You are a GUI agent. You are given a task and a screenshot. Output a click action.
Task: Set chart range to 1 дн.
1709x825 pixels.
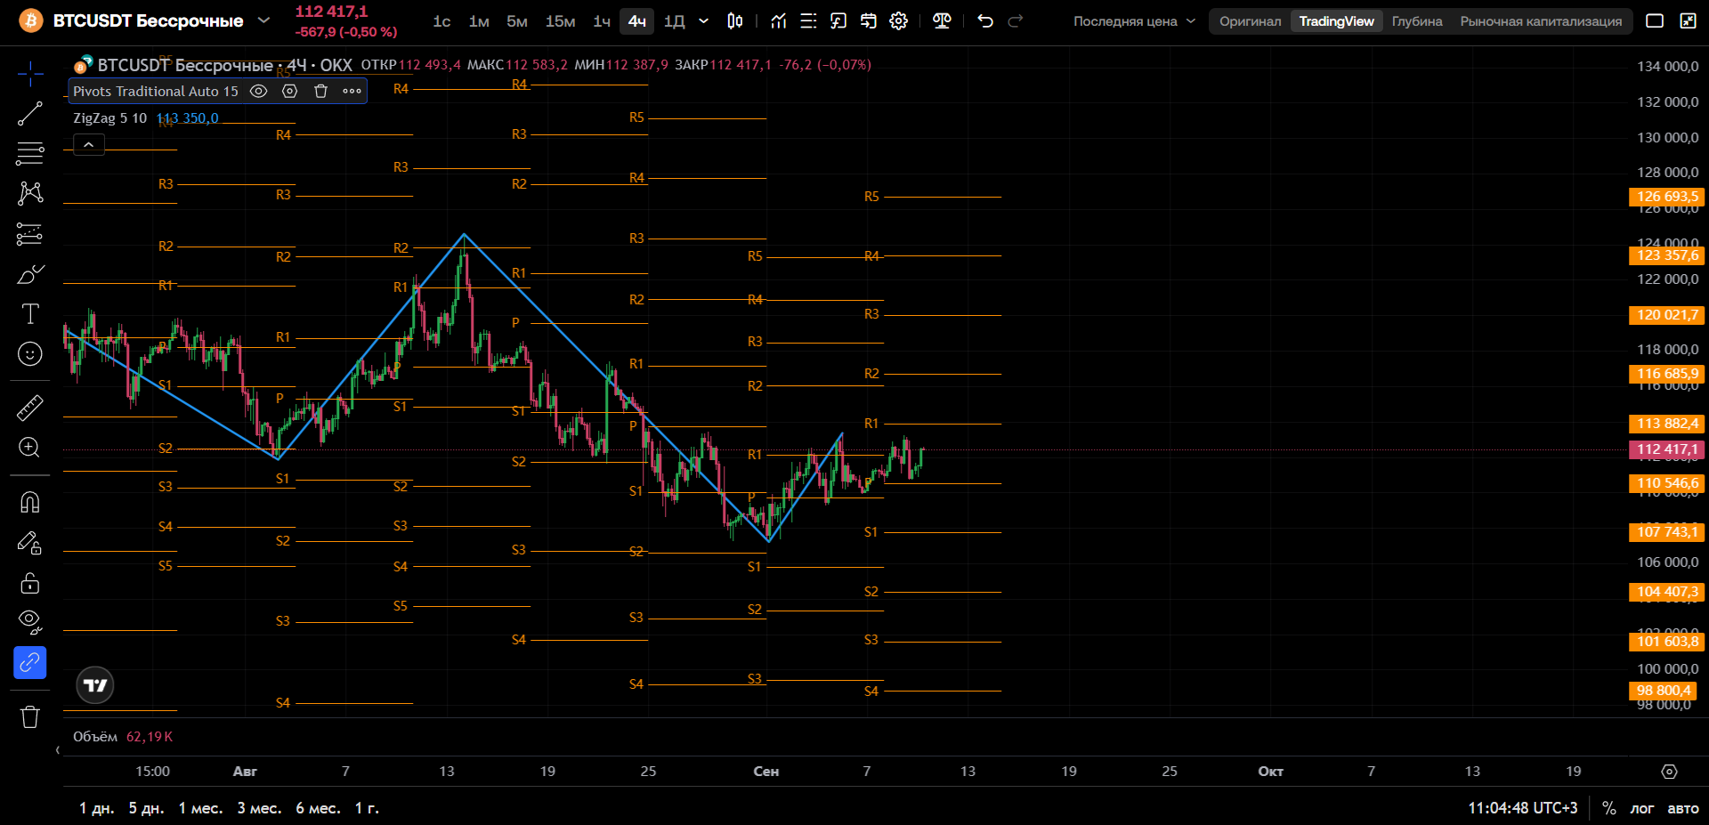(96, 808)
